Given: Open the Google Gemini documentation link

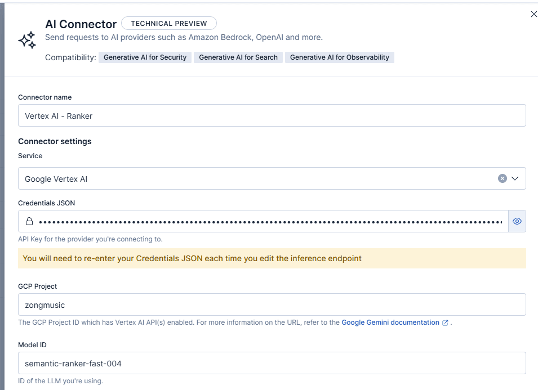Looking at the screenshot, I should click(390, 322).
